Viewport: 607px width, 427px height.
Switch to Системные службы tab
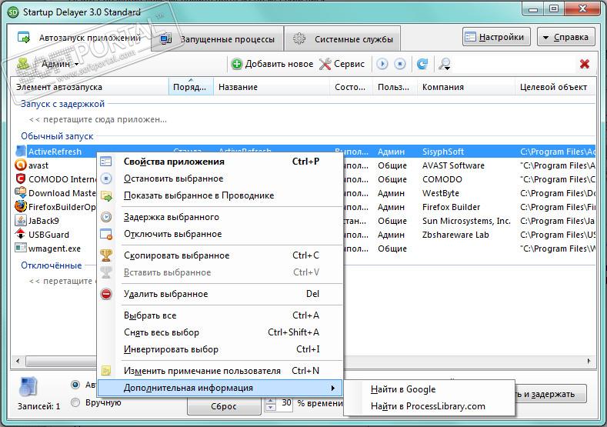click(342, 39)
